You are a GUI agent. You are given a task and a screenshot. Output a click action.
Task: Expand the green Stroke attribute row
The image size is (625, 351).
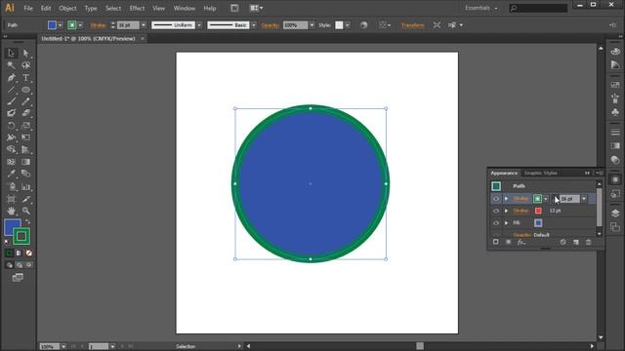pyautogui.click(x=506, y=199)
